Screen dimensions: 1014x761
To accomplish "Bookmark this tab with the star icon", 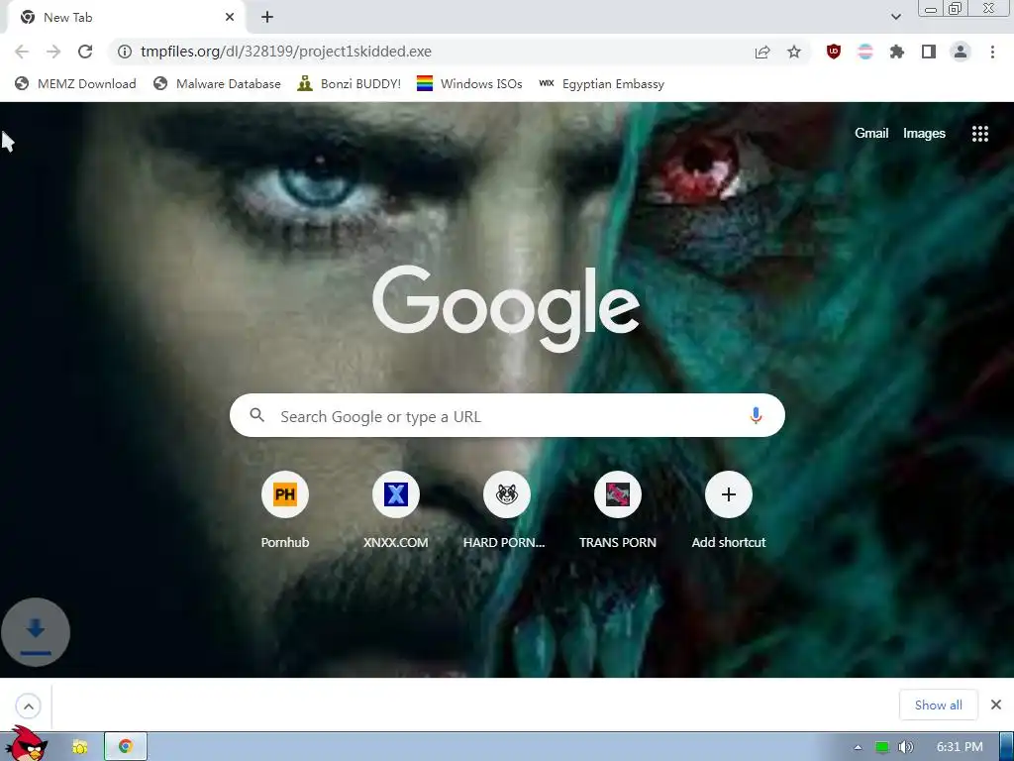I will tap(794, 52).
